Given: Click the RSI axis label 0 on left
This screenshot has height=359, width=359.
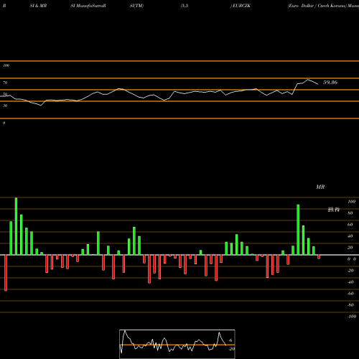Looking at the screenshot, I should [4, 123].
